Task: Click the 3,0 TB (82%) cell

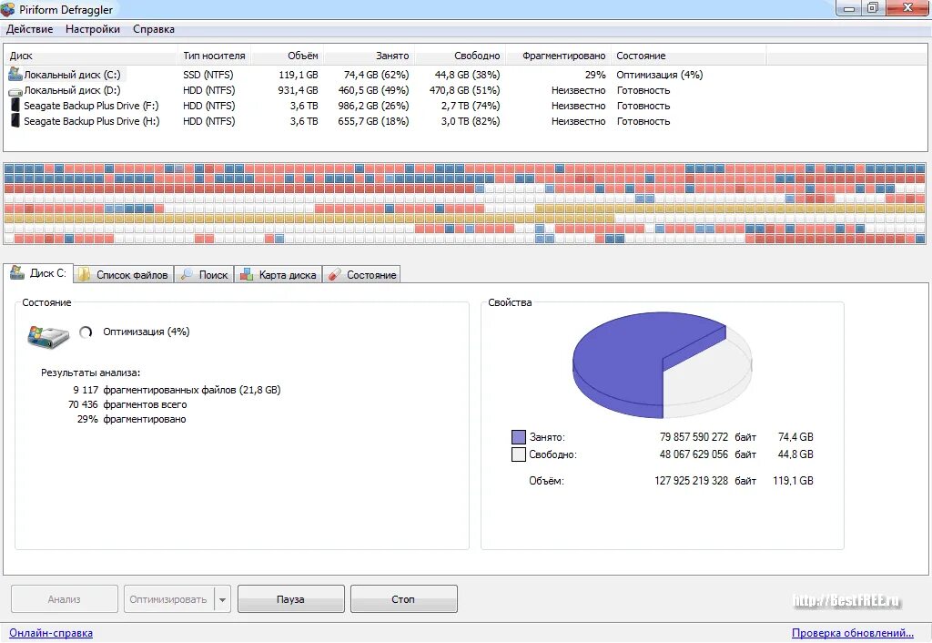Action: click(471, 121)
